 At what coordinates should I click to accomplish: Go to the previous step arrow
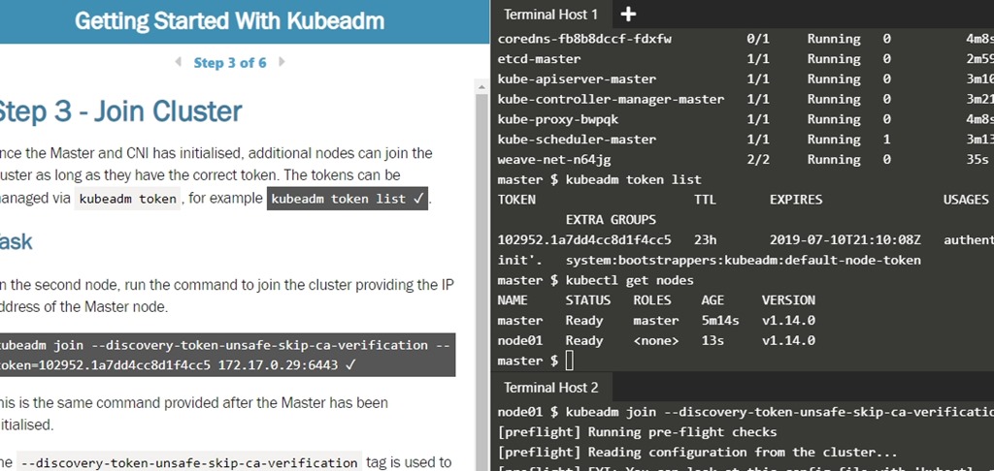pyautogui.click(x=178, y=62)
